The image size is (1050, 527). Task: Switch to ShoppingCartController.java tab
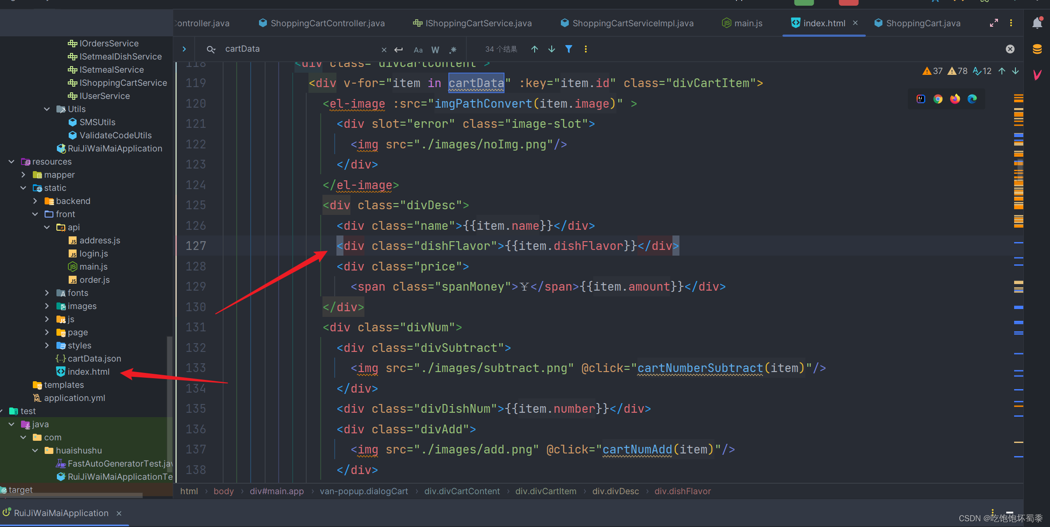327,23
